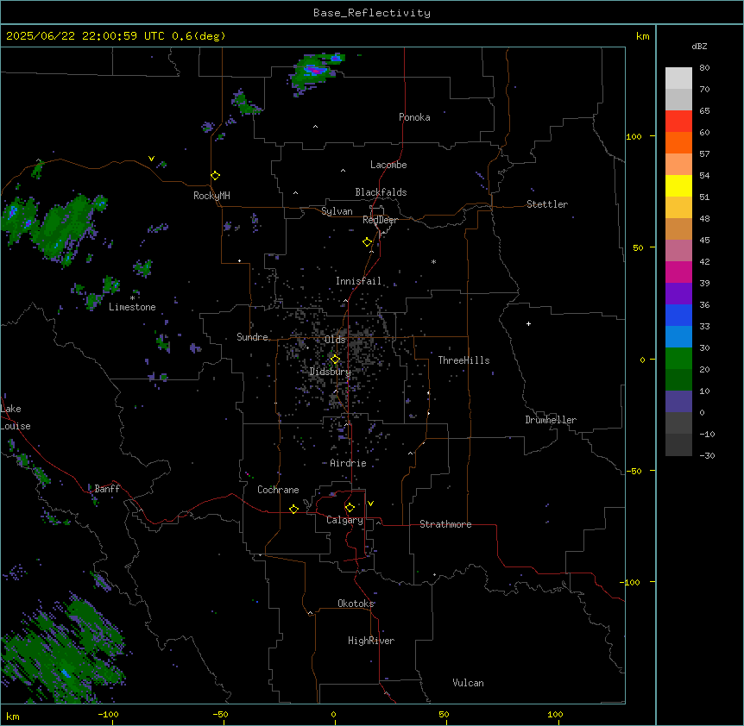
Task: Click the km unit label at top right
Action: (x=642, y=36)
